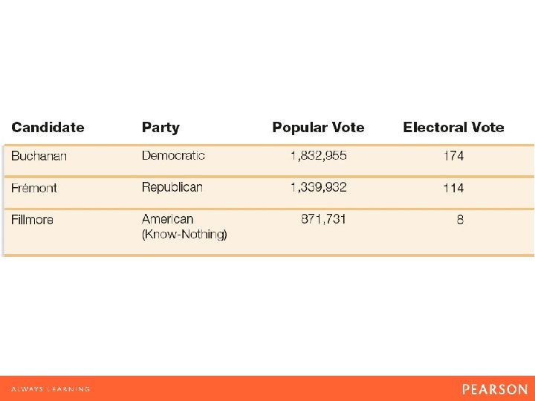The height and width of the screenshot is (401, 535).
Task: Click the orange footer banner
Action: pyautogui.click(x=267, y=388)
